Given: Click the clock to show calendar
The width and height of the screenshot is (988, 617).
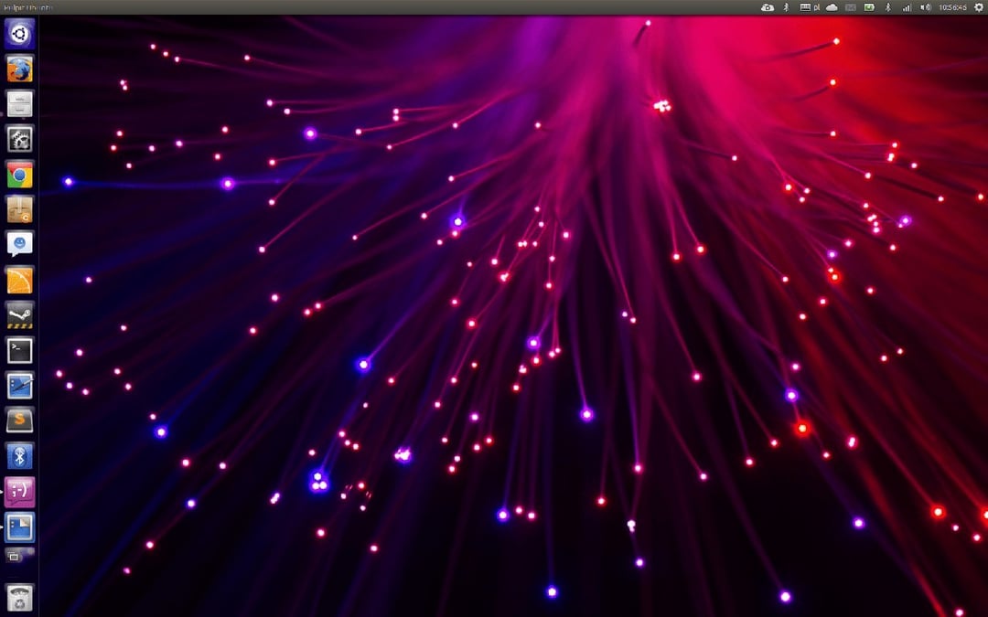Looking at the screenshot, I should [952, 7].
